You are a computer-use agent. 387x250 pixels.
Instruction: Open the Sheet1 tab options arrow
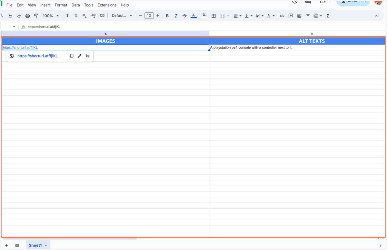46,246
